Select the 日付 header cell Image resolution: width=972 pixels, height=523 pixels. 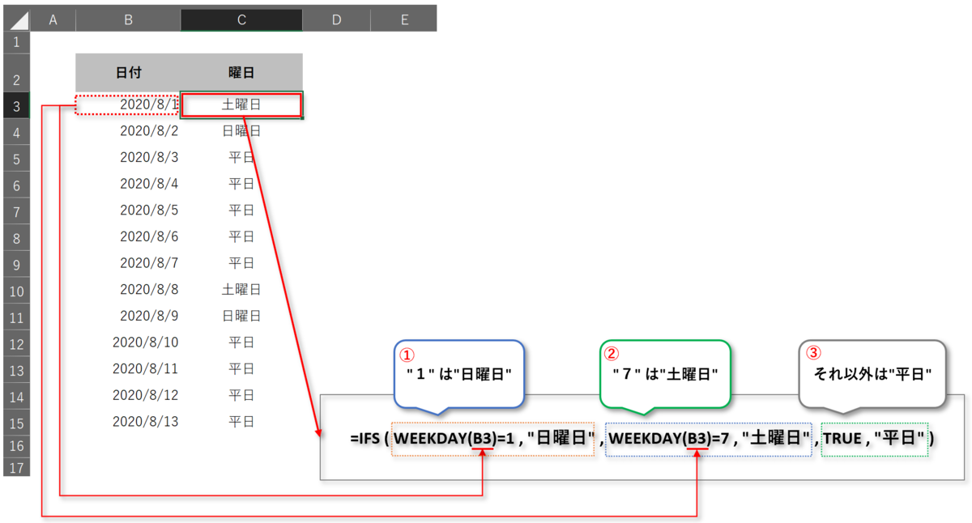click(x=128, y=72)
